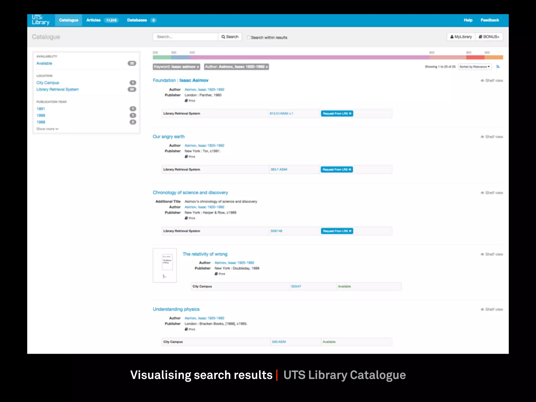
Task: Click Request From LRS for Our angry earth
Action: 337,170
